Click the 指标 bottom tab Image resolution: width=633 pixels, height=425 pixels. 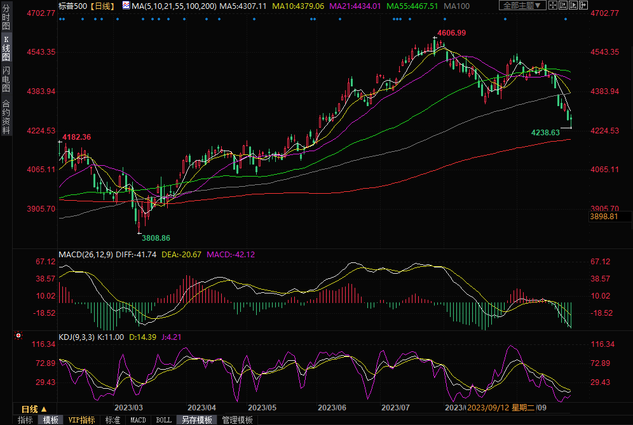25,420
